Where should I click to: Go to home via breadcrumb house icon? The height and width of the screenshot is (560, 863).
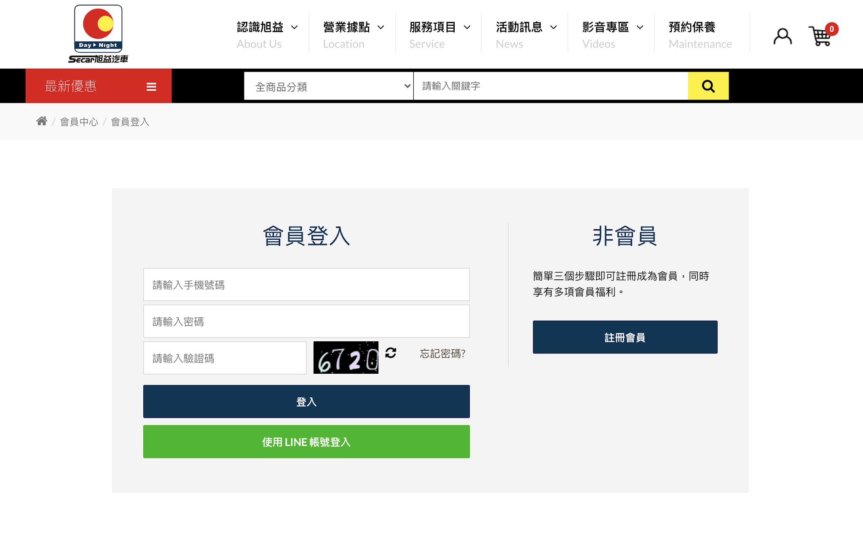[41, 121]
